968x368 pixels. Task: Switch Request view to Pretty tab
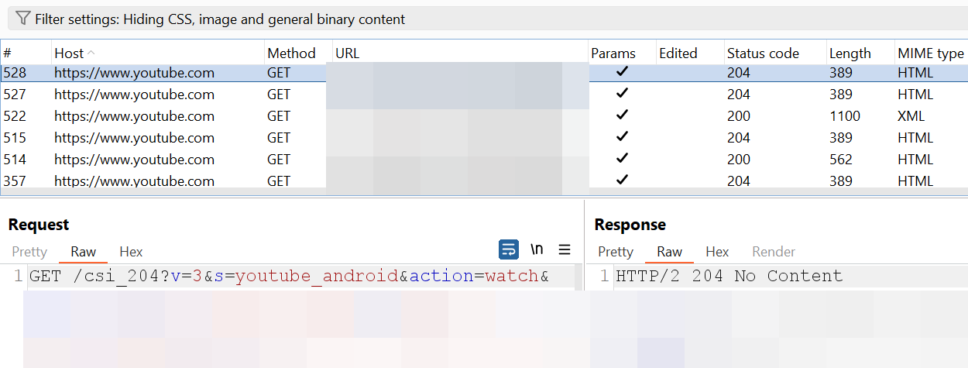click(x=29, y=252)
